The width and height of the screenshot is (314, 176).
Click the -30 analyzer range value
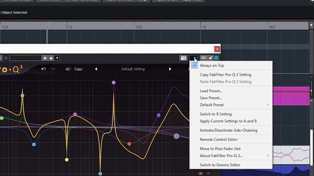tap(200, 174)
